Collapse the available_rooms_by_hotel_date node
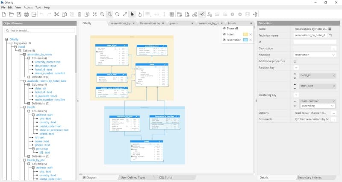The height and width of the screenshot is (182, 342). click(x=24, y=81)
